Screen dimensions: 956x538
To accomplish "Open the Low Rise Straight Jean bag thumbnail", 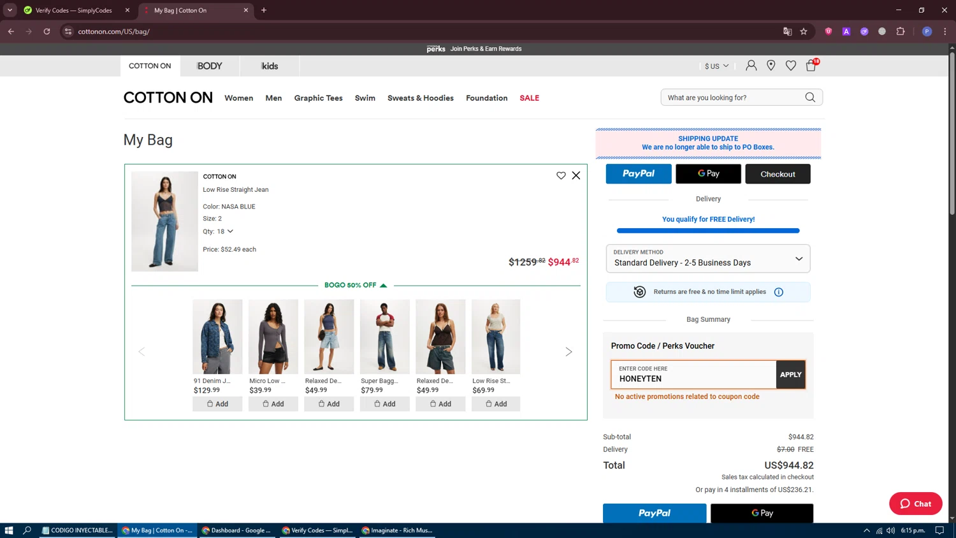I will [164, 221].
